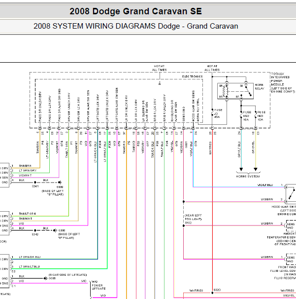
Task: Select the S341 splice label
Action: 35,186
